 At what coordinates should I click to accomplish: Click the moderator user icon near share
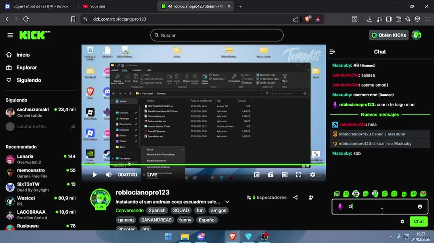311,197
